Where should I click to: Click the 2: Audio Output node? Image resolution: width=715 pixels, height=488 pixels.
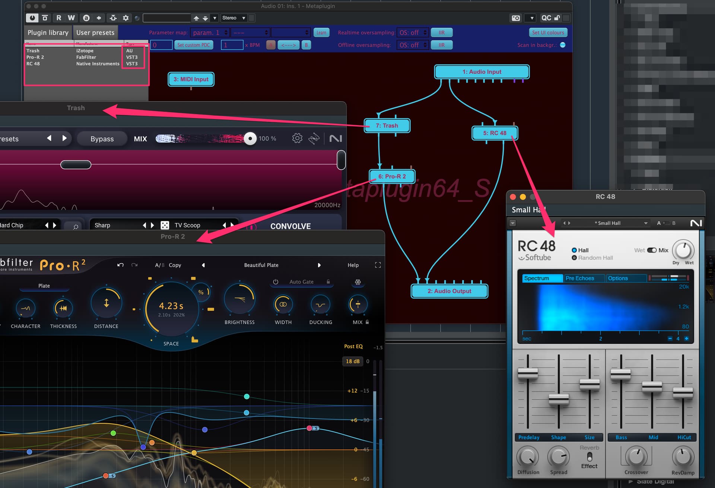(449, 291)
